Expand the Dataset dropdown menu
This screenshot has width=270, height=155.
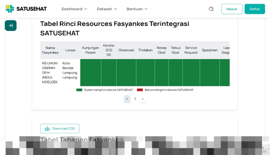pyautogui.click(x=107, y=9)
